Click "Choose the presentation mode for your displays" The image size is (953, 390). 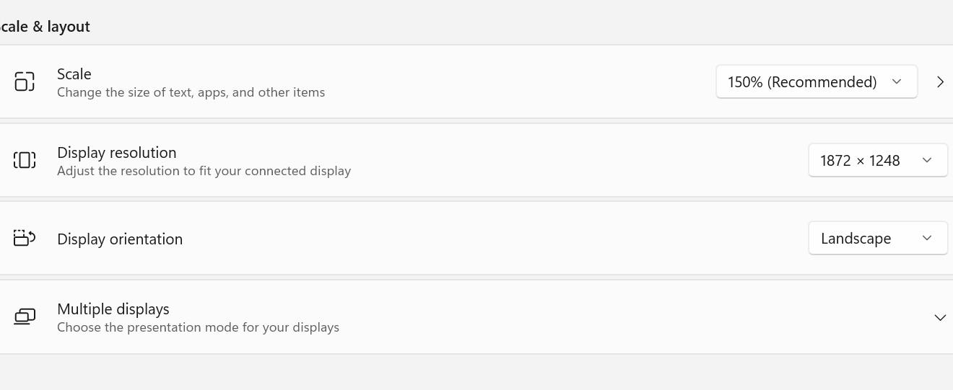tap(198, 327)
